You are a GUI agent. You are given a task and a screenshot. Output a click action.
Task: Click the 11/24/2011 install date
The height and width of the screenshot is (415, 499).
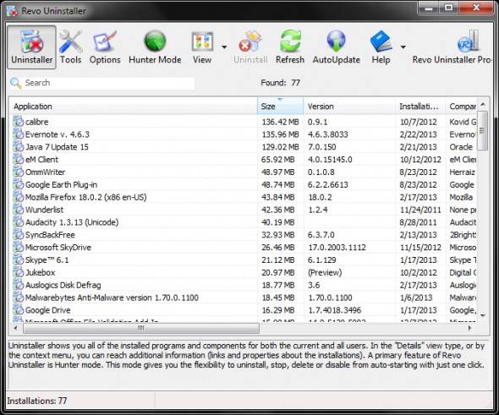(x=420, y=210)
